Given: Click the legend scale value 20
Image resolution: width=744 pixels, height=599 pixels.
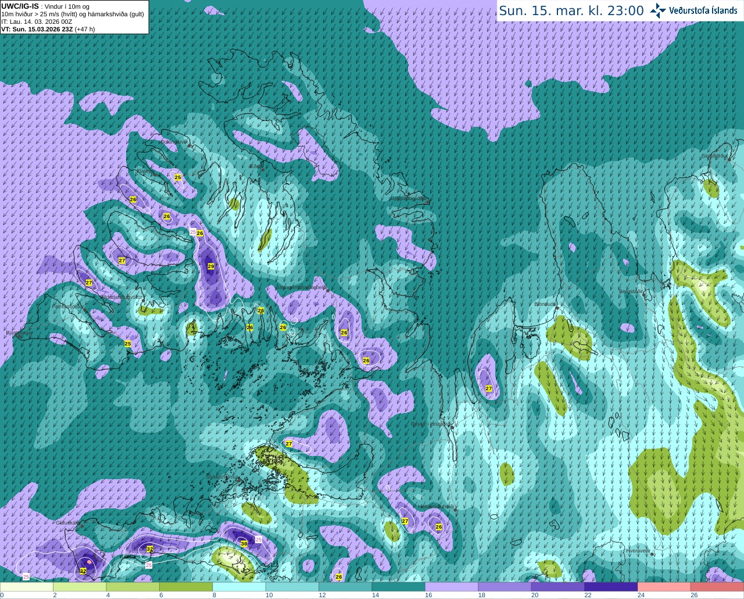Looking at the screenshot, I should pos(535,595).
